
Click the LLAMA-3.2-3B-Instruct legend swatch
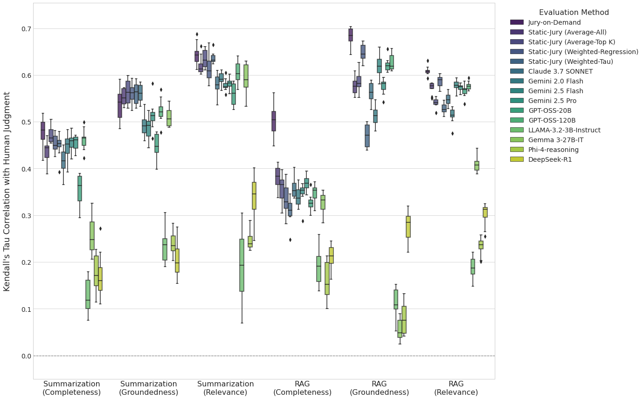[517, 130]
